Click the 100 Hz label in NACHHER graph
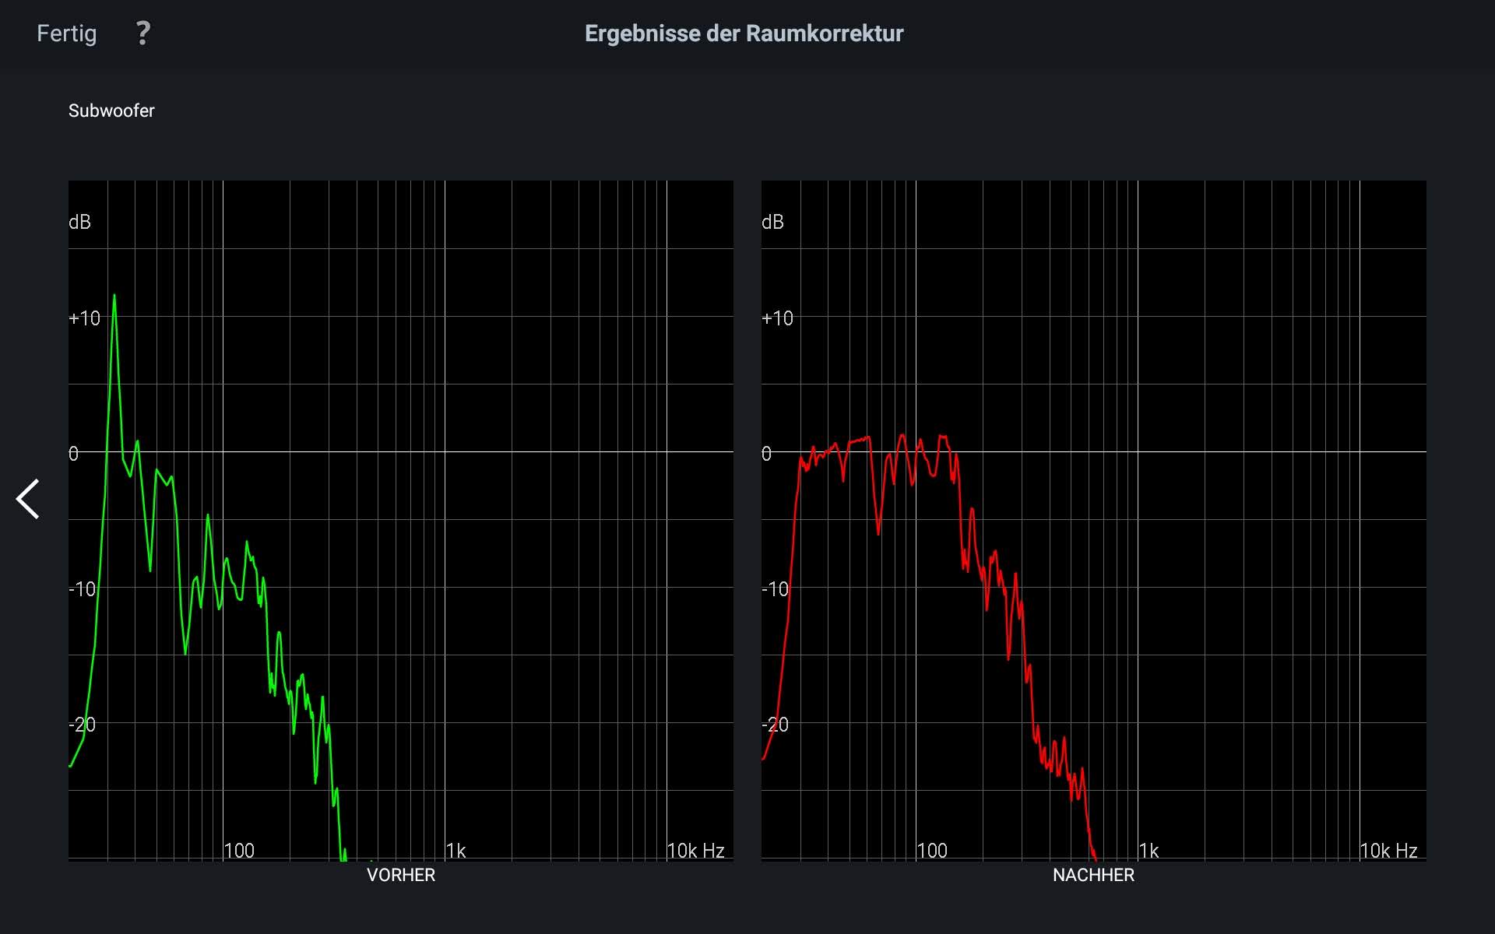This screenshot has width=1495, height=934. click(x=932, y=851)
